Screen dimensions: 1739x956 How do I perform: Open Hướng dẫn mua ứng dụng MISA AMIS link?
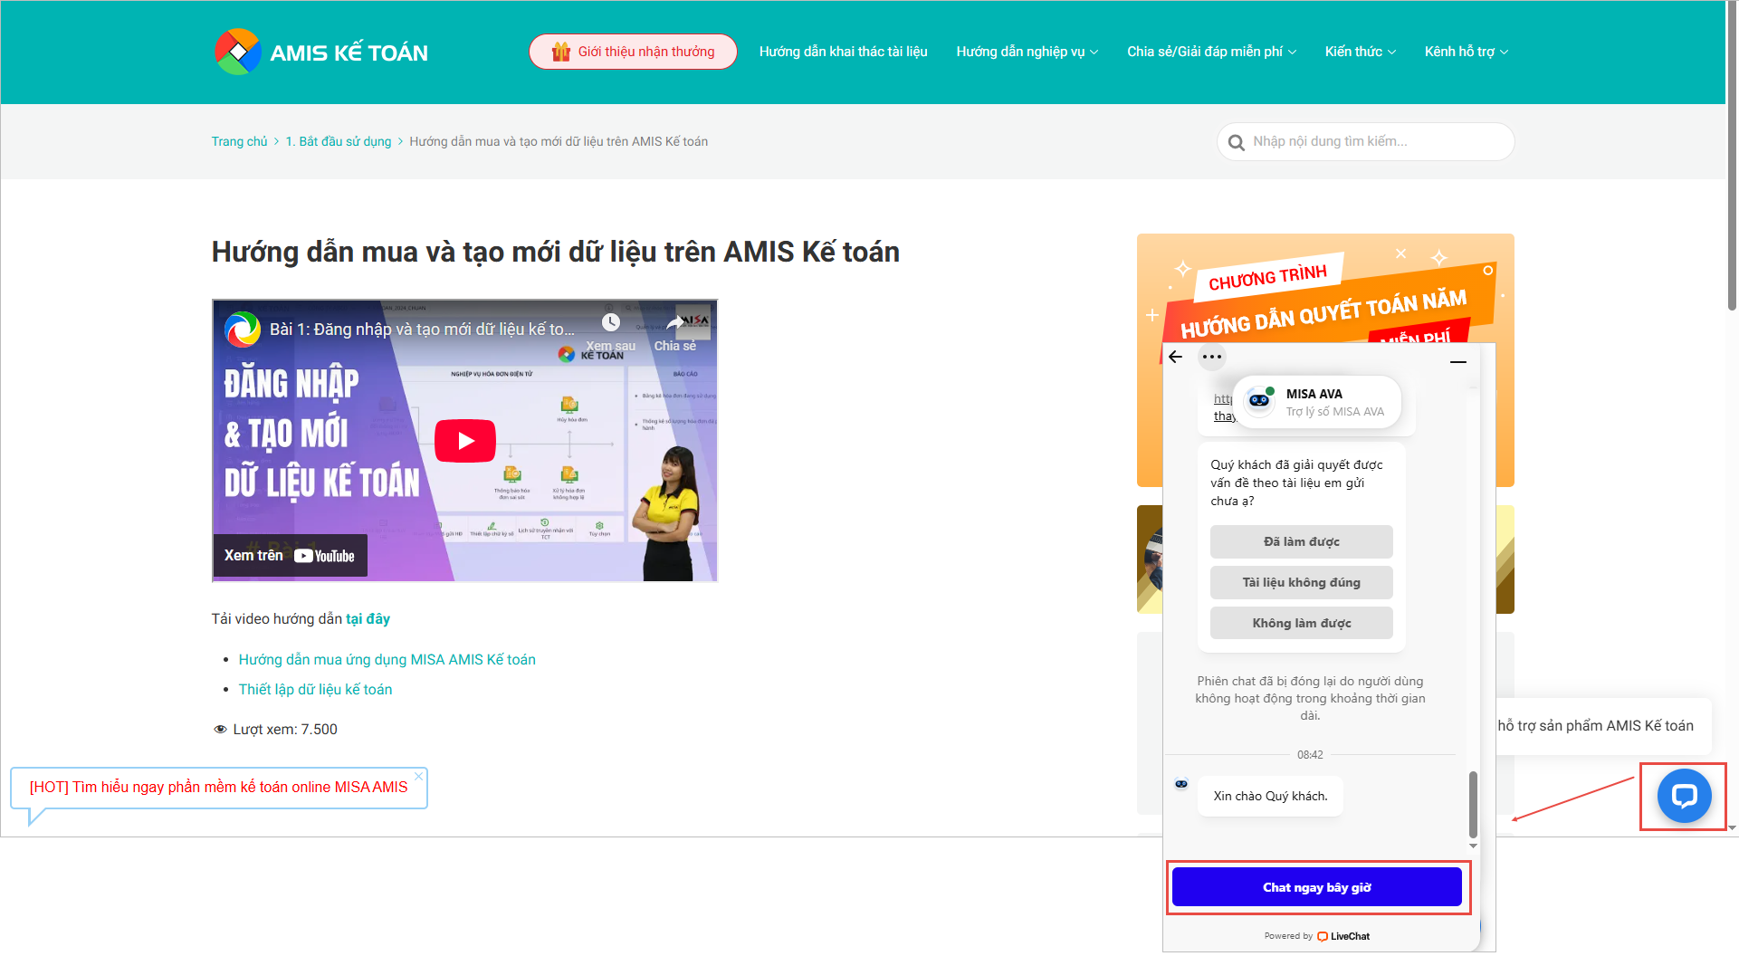[x=387, y=660]
